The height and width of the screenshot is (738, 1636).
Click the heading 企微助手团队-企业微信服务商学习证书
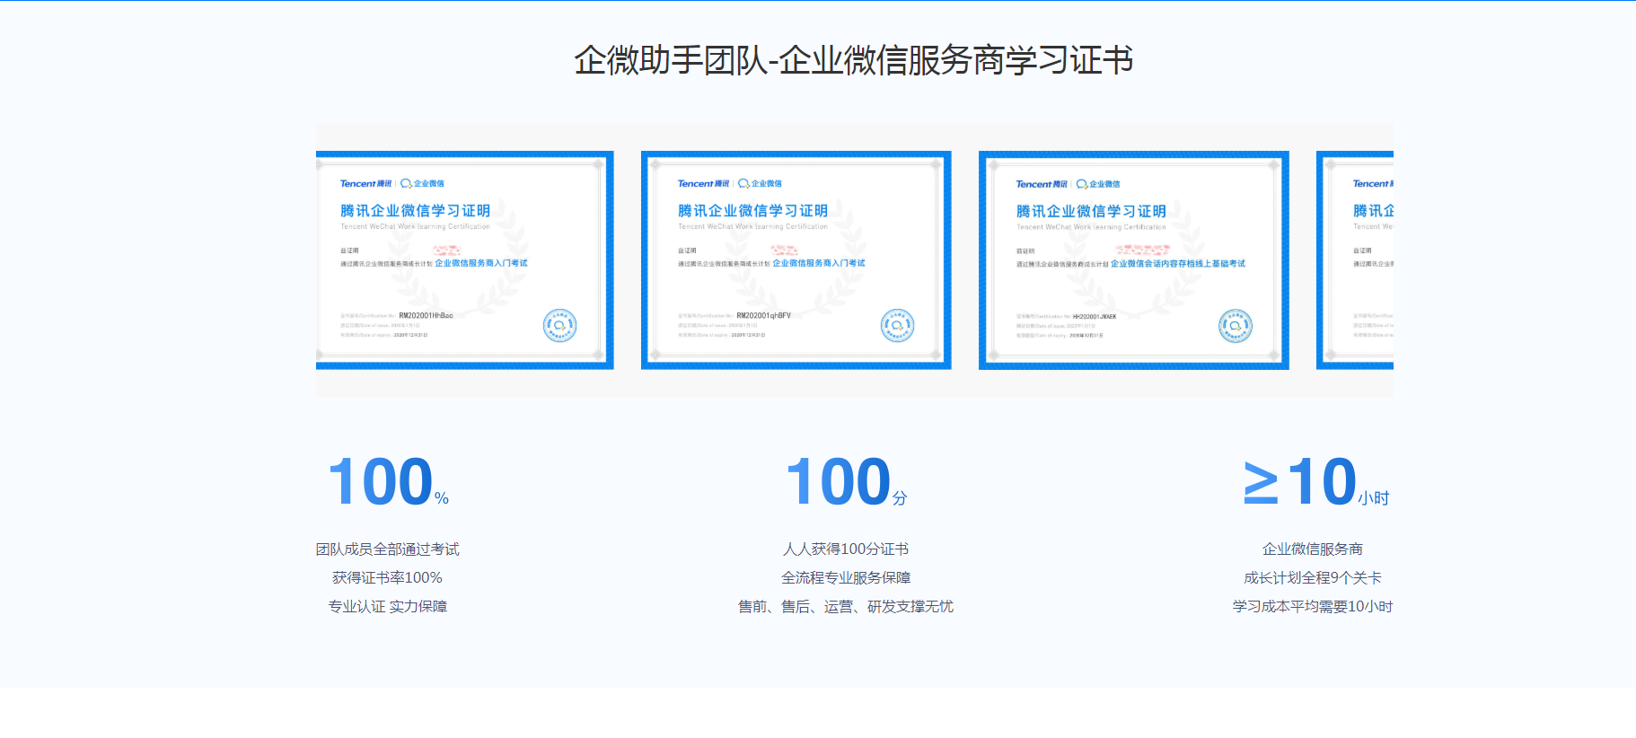pyautogui.click(x=853, y=60)
